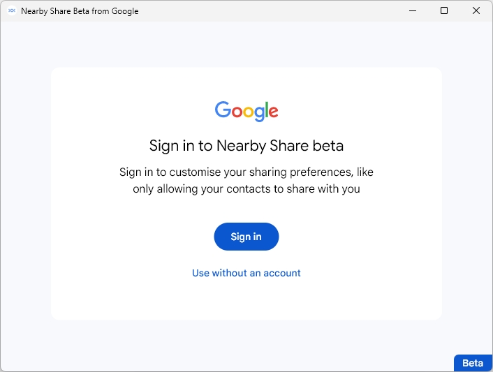Screen dimensions: 493x372
Task: Click the text line about customising sharing preferences
Action: click(x=246, y=172)
